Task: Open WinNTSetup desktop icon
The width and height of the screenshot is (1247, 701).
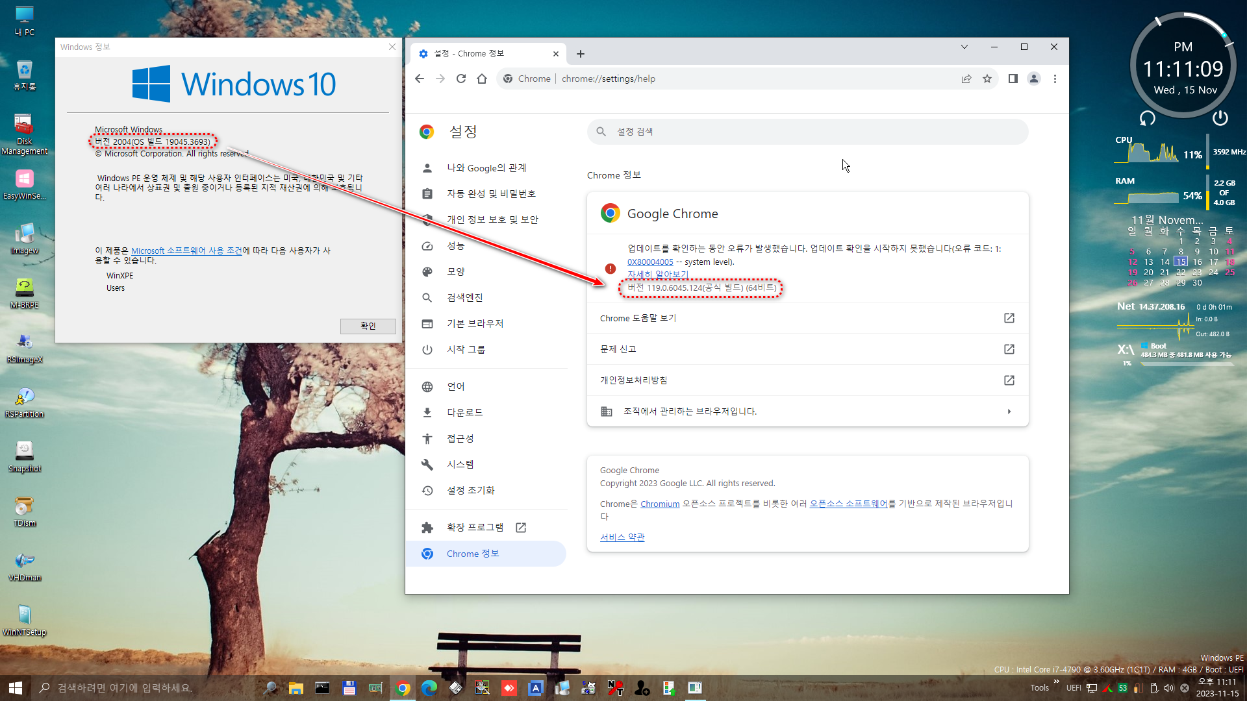Action: pos(25,621)
